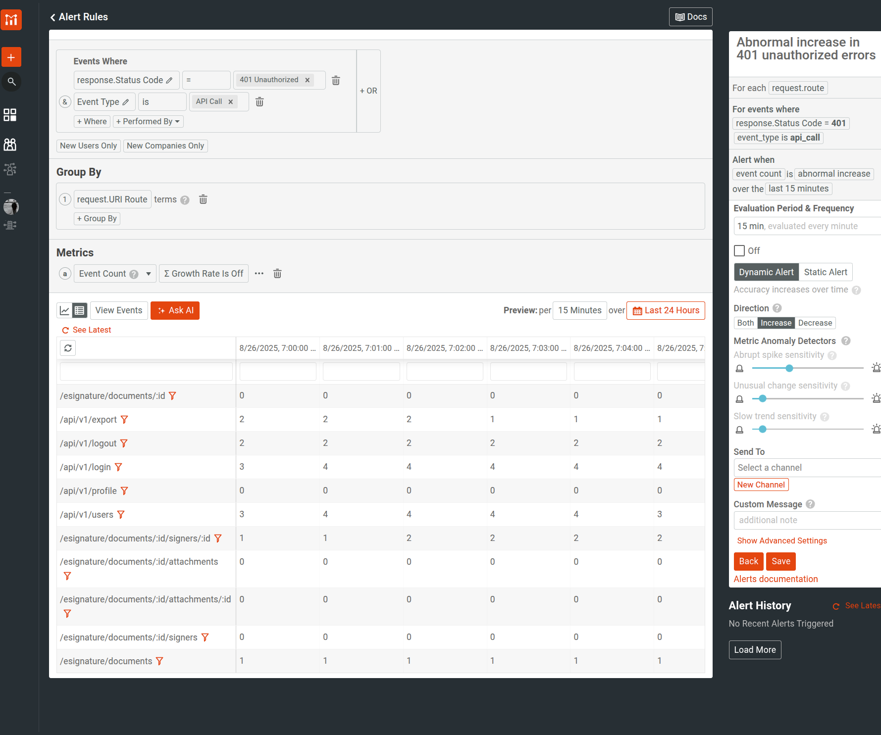881x735 pixels.
Task: Open search from the left sidebar
Action: click(11, 82)
